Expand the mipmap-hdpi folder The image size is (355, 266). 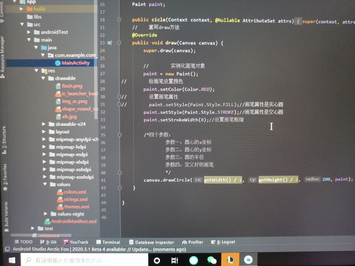coord(44,147)
